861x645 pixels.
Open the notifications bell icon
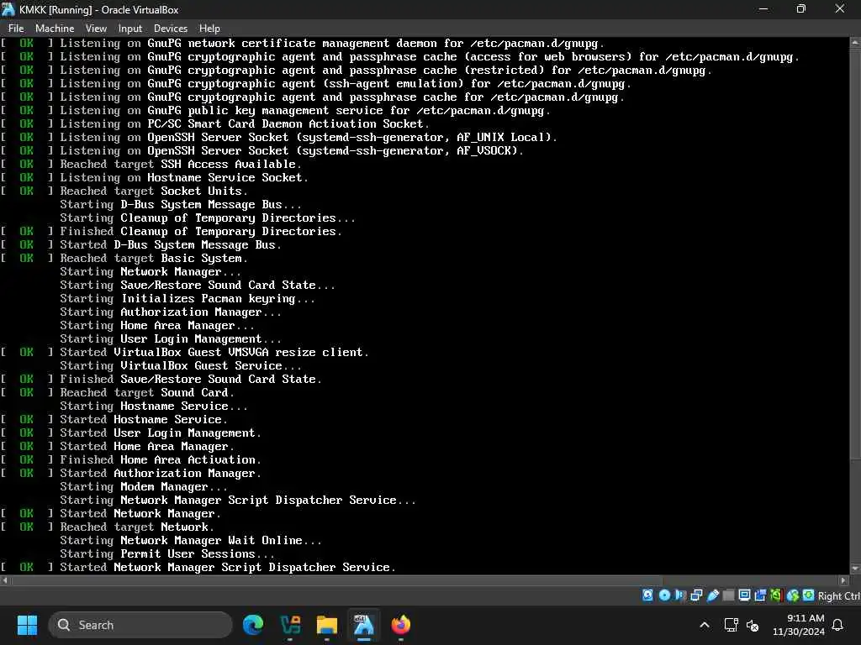(837, 625)
